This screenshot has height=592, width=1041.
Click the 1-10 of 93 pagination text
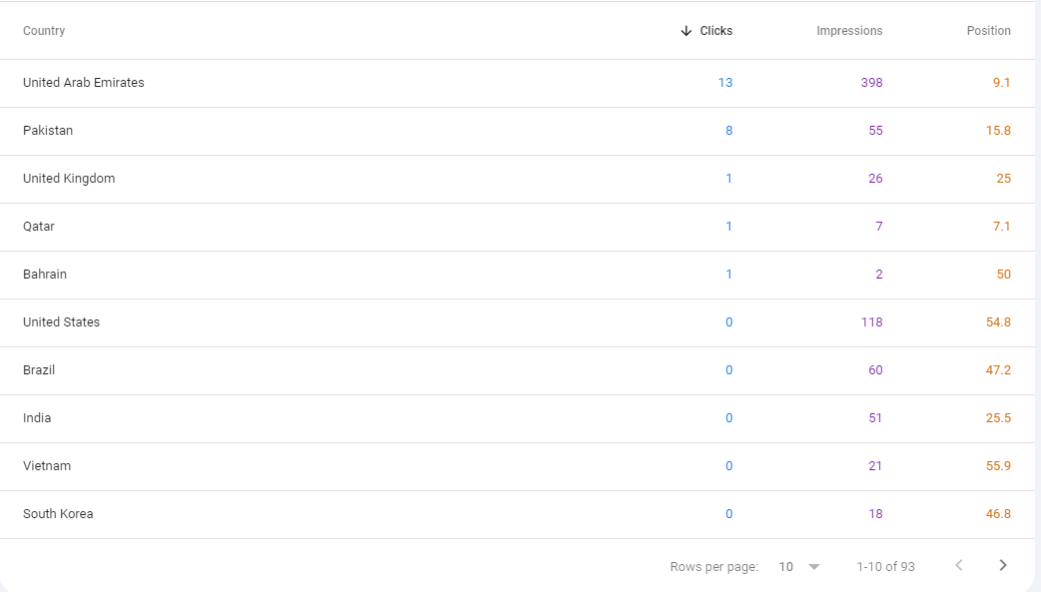(x=885, y=566)
